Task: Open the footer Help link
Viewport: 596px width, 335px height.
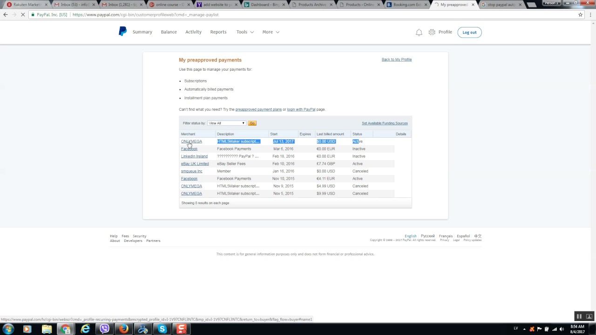Action: pos(114,236)
